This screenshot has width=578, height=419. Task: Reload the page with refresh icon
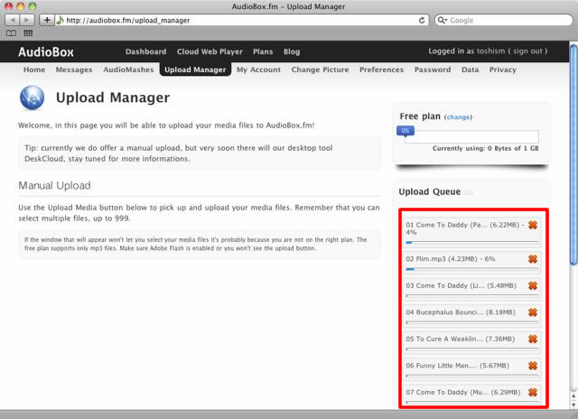pos(422,20)
